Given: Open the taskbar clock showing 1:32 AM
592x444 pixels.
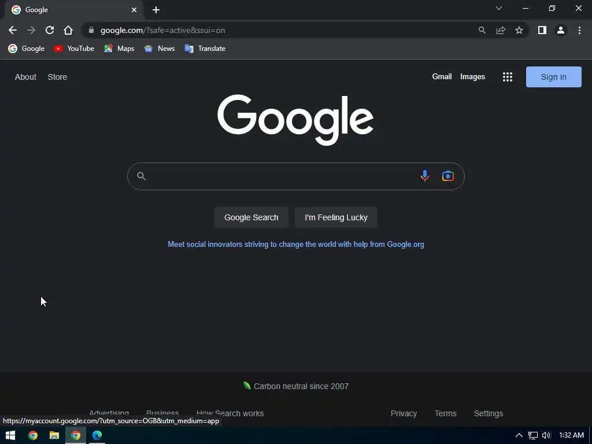Looking at the screenshot, I should coord(571,435).
